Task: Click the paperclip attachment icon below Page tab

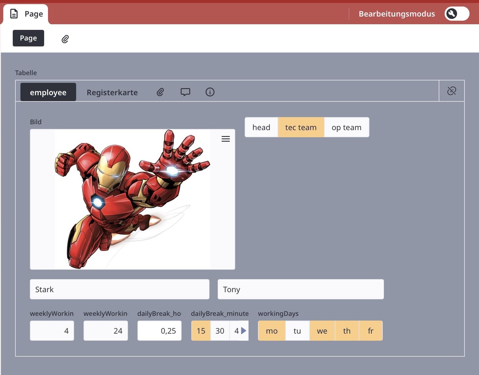Action: (x=65, y=39)
